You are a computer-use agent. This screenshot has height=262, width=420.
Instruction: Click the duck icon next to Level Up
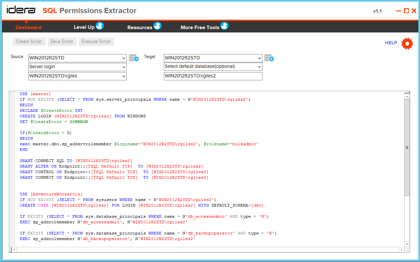click(99, 26)
